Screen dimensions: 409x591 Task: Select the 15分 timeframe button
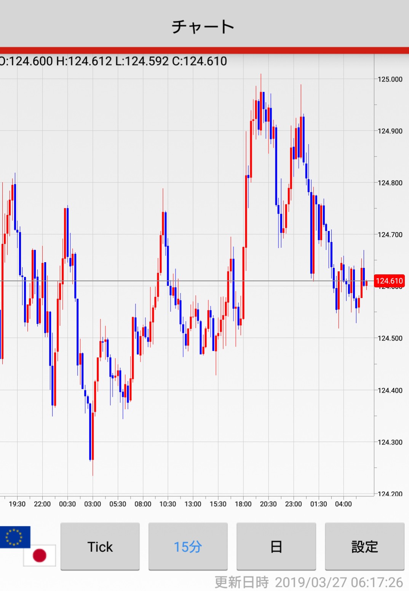[188, 546]
